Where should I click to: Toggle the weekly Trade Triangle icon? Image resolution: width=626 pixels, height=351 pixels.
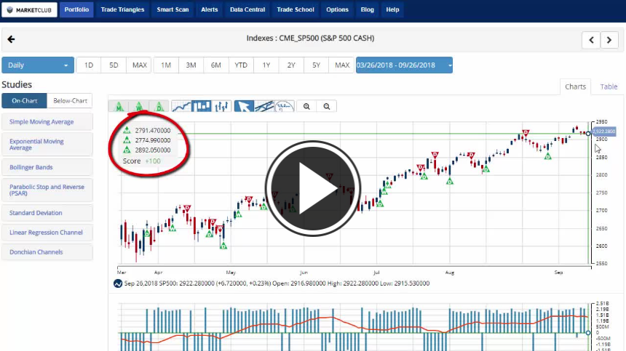[x=139, y=107]
